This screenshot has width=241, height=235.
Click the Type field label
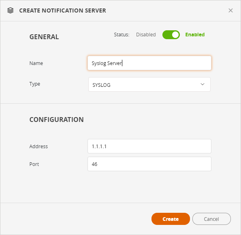[x=35, y=84]
